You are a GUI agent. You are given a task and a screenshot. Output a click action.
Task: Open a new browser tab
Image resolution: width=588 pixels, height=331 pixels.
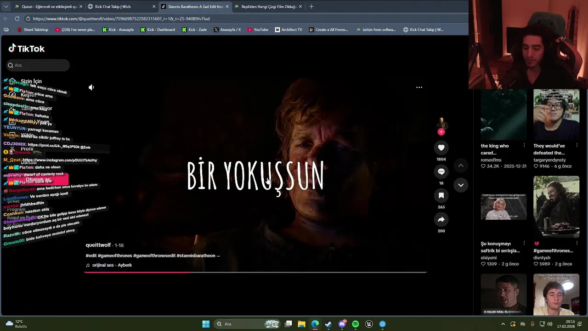[x=311, y=6]
